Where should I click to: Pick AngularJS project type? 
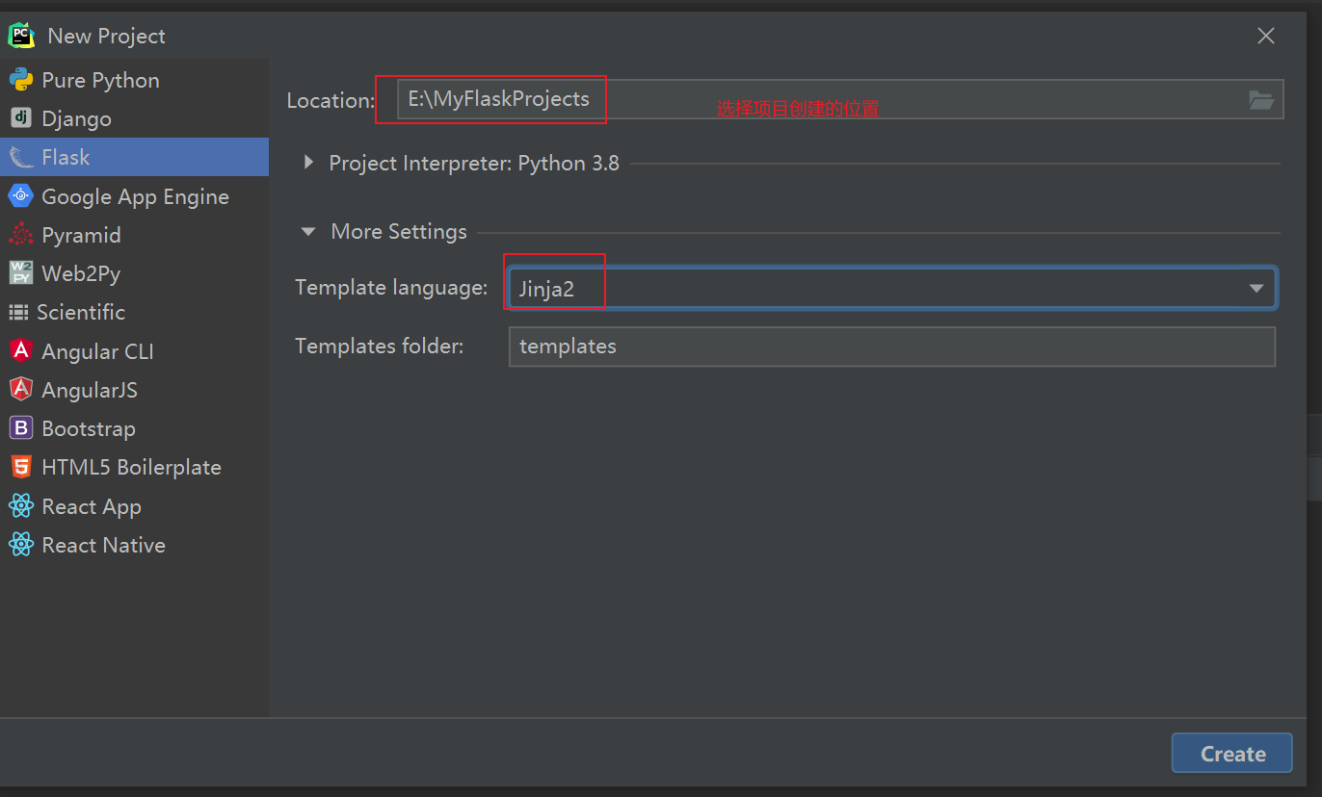tap(135, 390)
